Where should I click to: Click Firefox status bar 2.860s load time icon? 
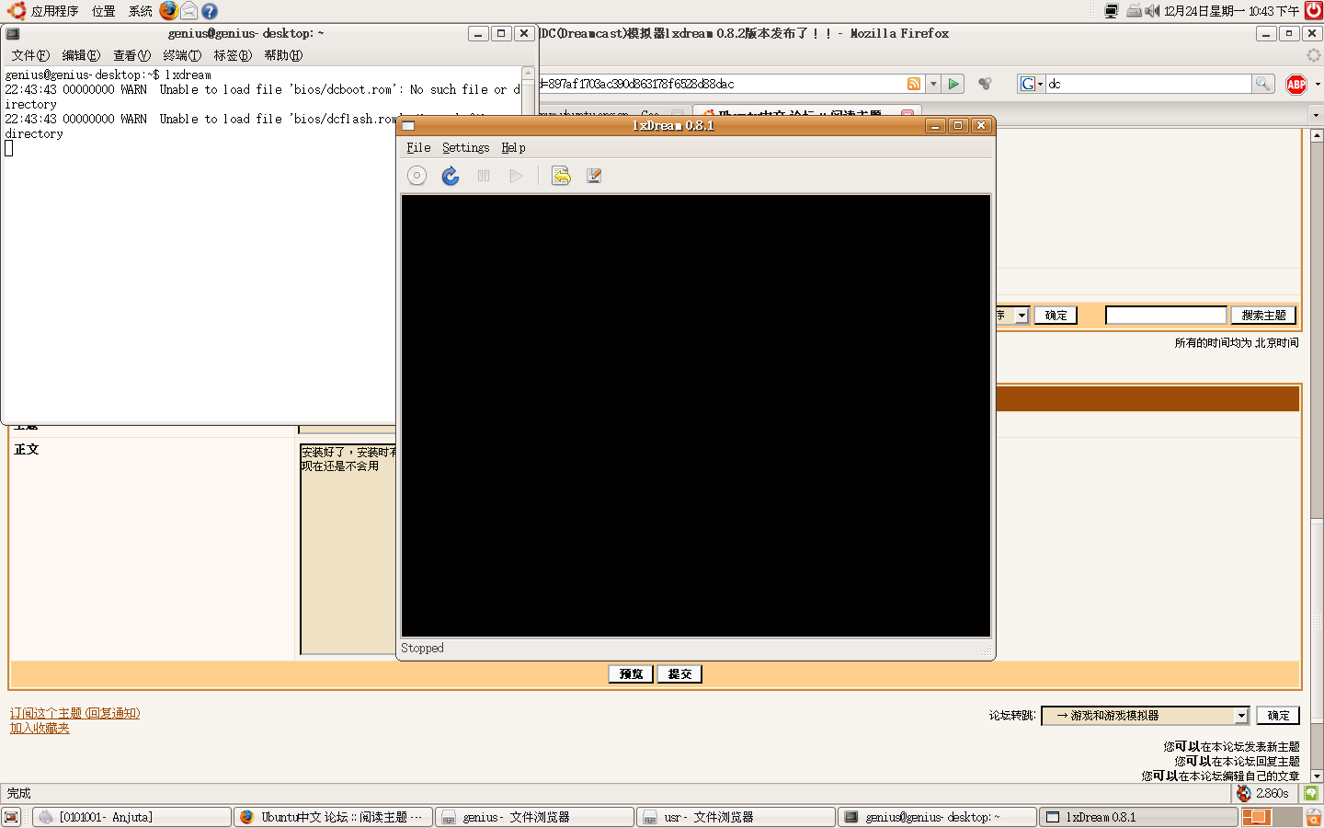point(1243,793)
